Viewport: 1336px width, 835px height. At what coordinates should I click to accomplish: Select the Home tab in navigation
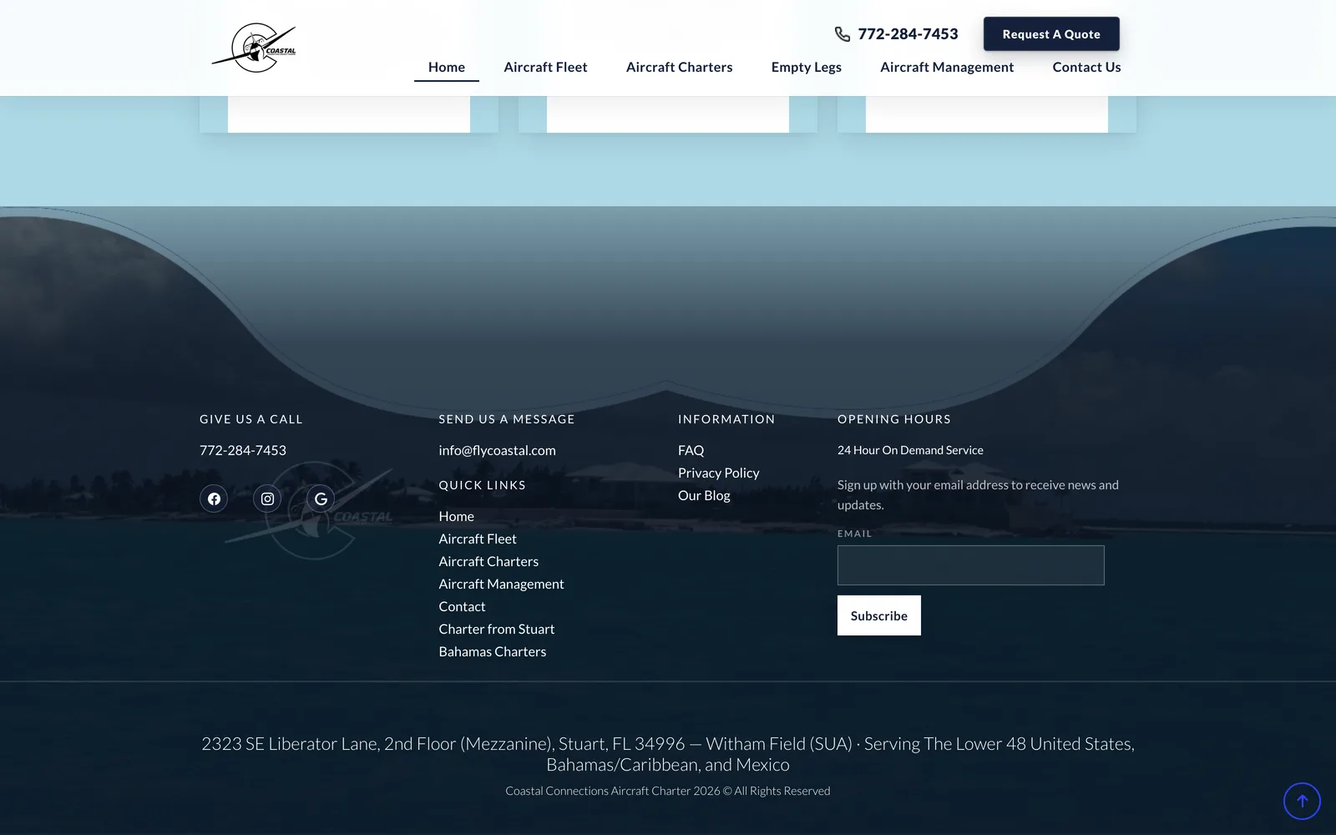tap(447, 67)
